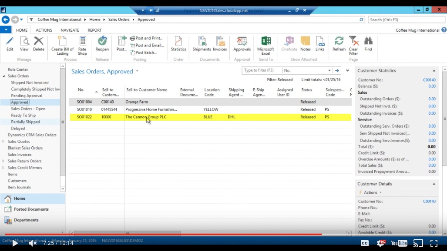The height and width of the screenshot is (251, 447).
Task: Switch to the ACTIONS ribbon tab
Action: [x=44, y=30]
